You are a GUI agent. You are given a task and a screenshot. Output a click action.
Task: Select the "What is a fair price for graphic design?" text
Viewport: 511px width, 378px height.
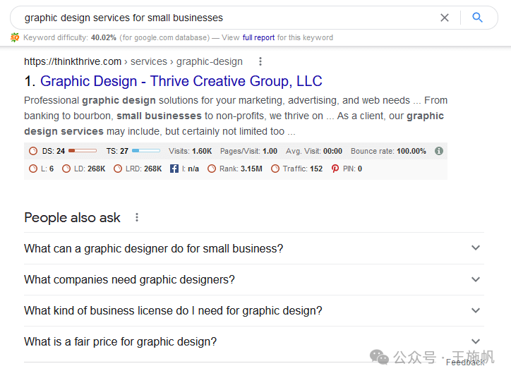click(x=120, y=341)
